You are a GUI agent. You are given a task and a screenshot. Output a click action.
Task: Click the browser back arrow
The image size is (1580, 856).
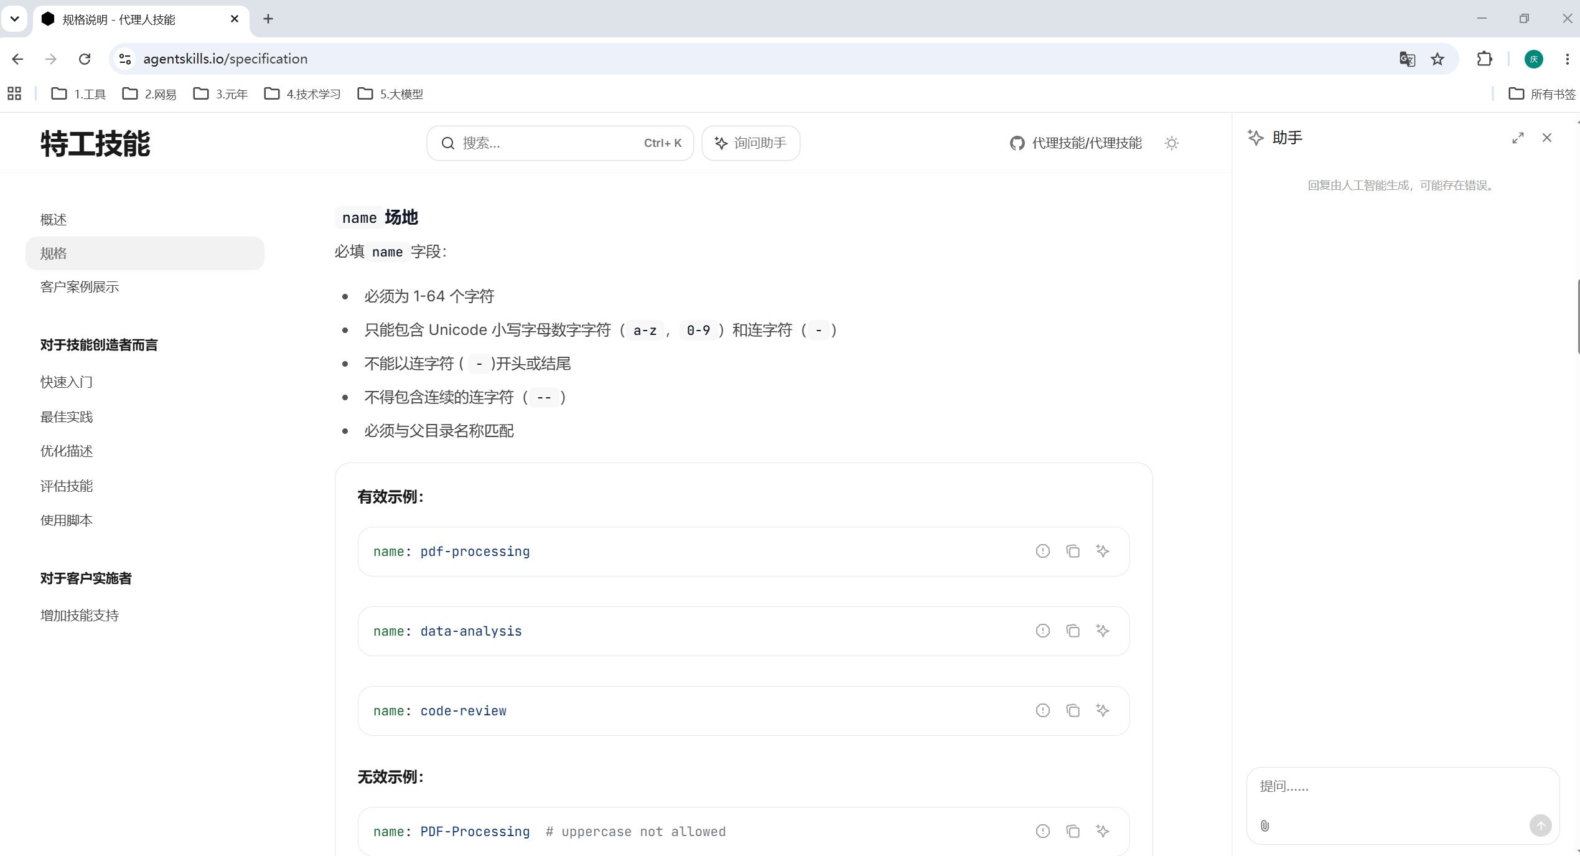17,59
